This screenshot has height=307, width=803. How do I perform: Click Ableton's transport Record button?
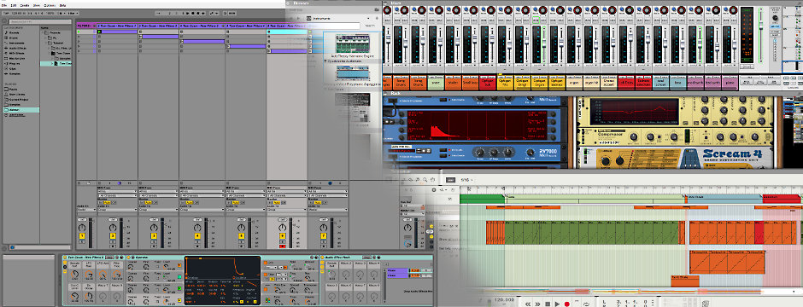point(197,14)
